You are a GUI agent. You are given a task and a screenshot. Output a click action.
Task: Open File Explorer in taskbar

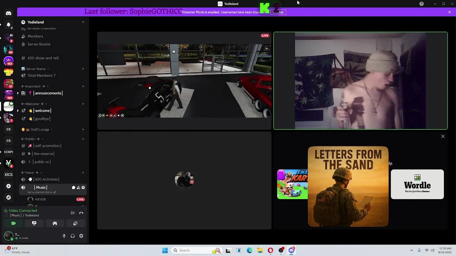[260, 250]
